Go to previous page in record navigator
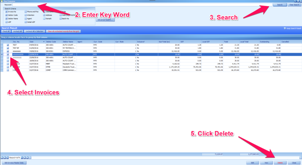This screenshot has width=302, height=165. pos(5,158)
